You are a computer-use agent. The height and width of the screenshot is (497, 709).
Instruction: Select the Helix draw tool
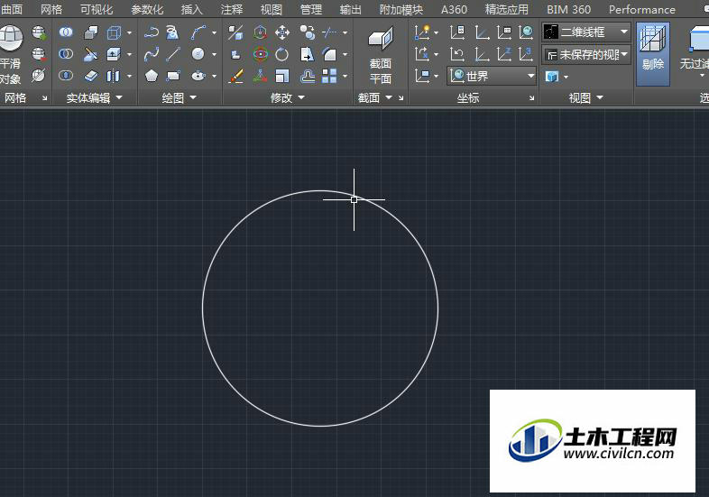pos(172,32)
